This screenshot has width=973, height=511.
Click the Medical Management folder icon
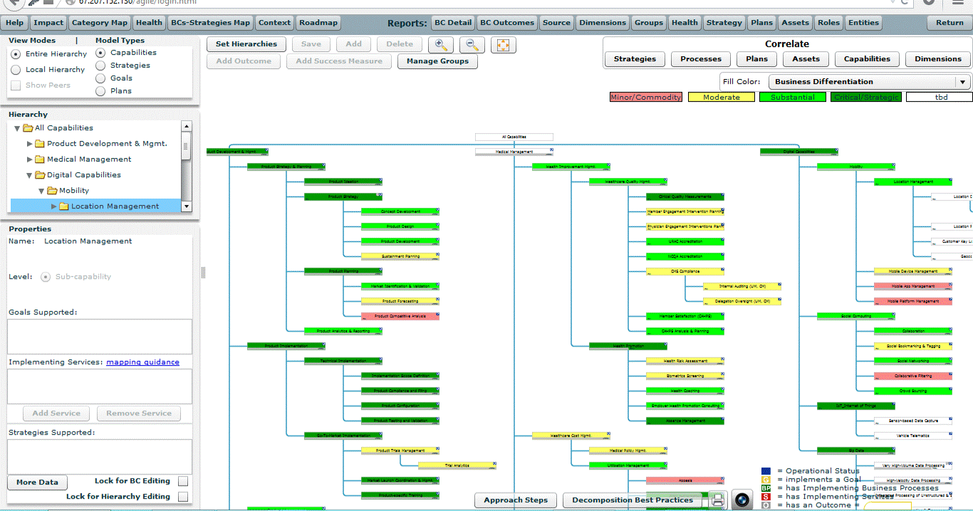click(40, 159)
